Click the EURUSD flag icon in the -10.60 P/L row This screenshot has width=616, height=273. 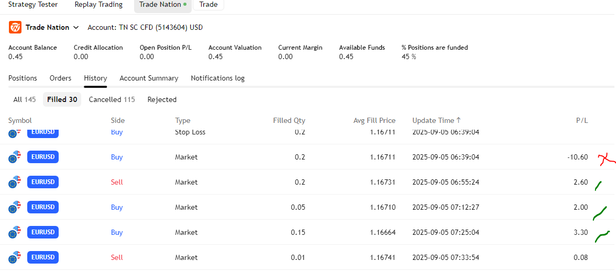15,157
